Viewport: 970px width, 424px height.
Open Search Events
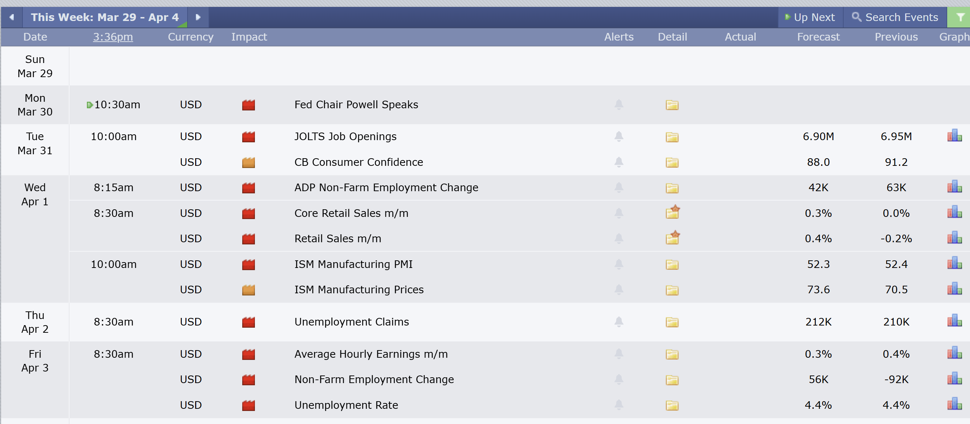tap(895, 17)
